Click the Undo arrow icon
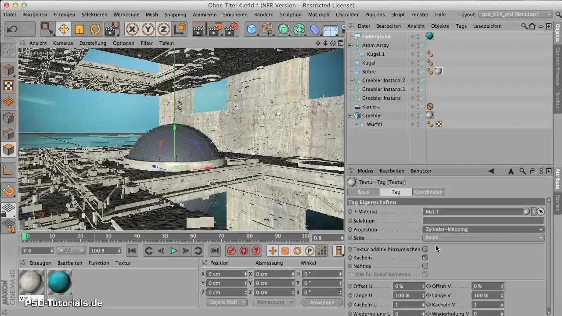 [x=12, y=29]
